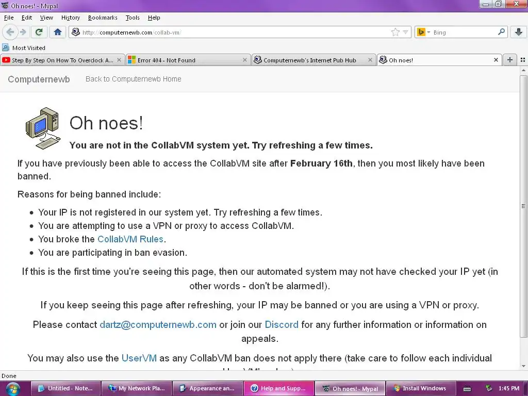528x396 pixels.
Task: Go back with the Back arrow button
Action: [x=10, y=32]
